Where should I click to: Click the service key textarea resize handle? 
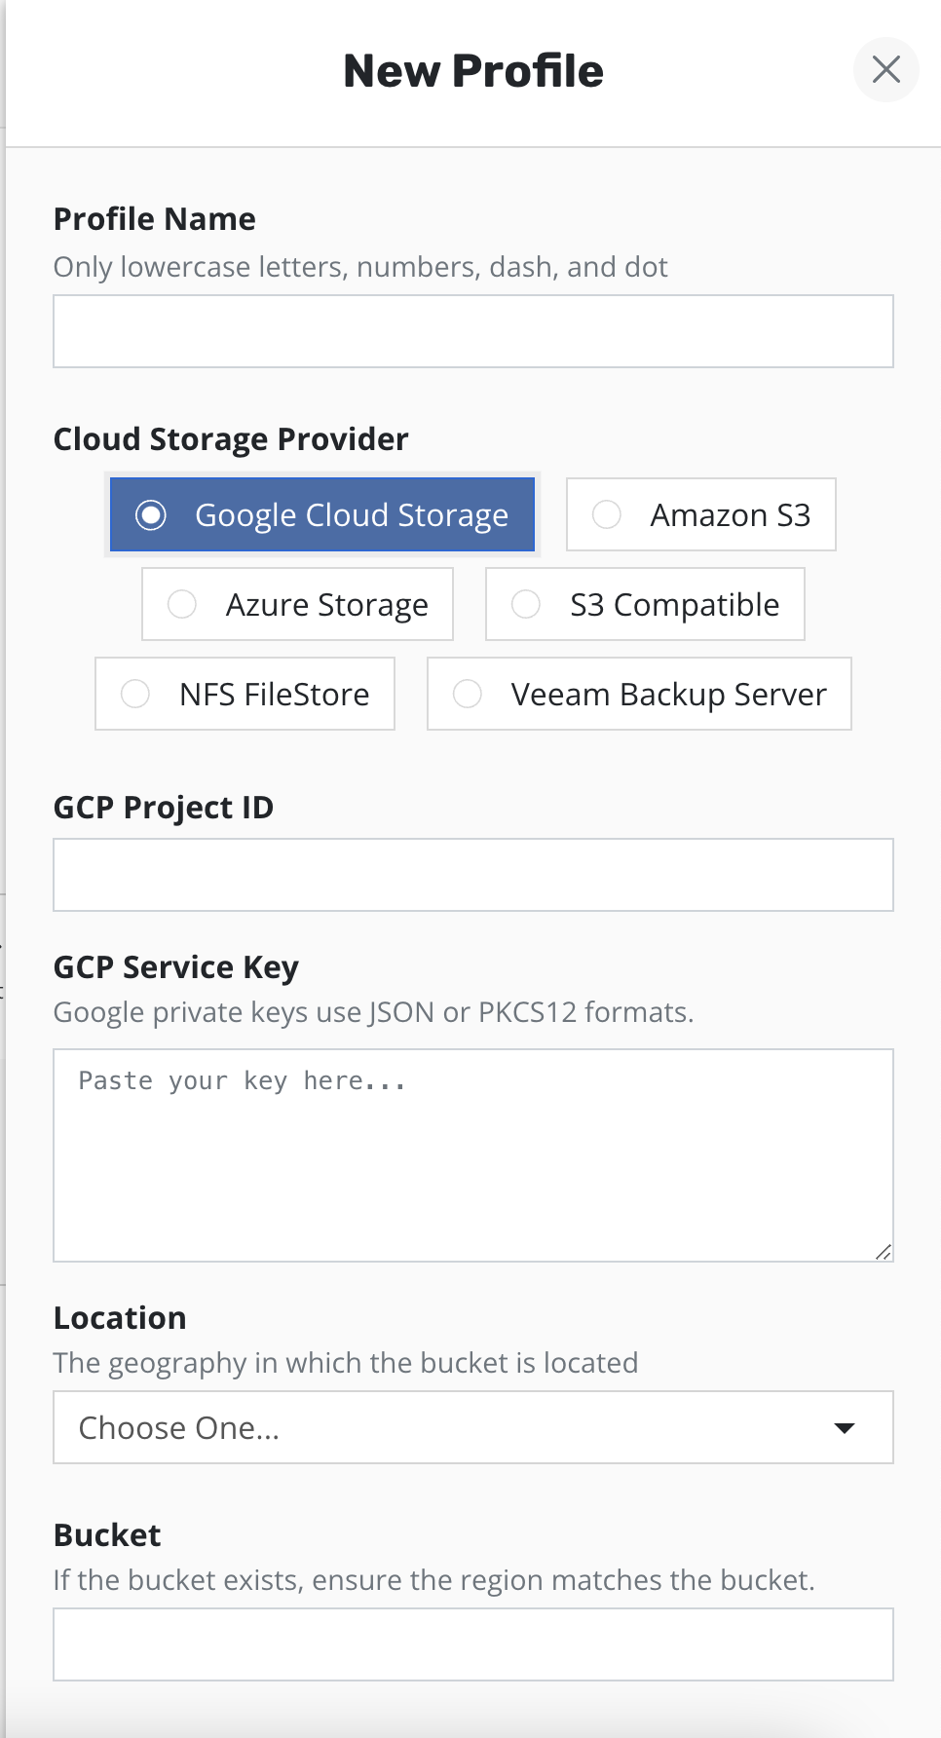884,1252
